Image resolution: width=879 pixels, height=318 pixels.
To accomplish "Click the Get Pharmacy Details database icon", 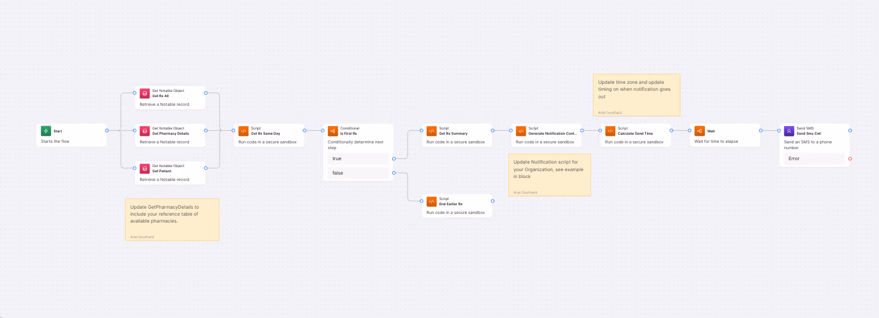I will click(x=145, y=131).
